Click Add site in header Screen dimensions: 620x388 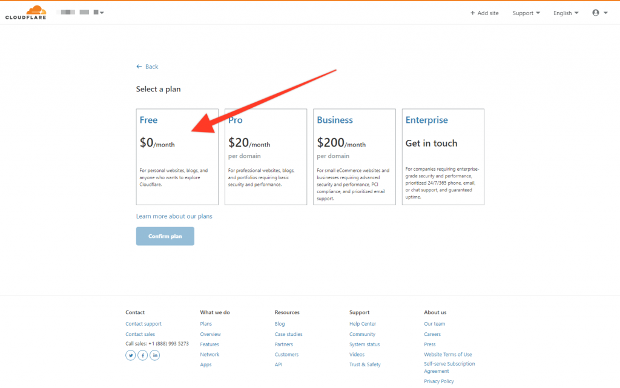pos(484,13)
